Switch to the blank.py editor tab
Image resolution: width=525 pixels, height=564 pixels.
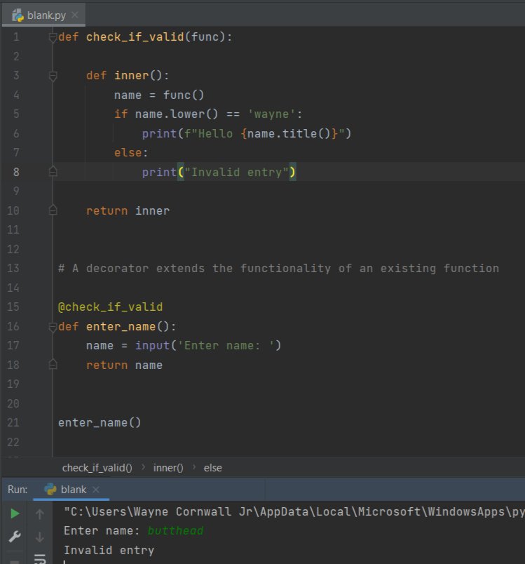[x=43, y=15]
